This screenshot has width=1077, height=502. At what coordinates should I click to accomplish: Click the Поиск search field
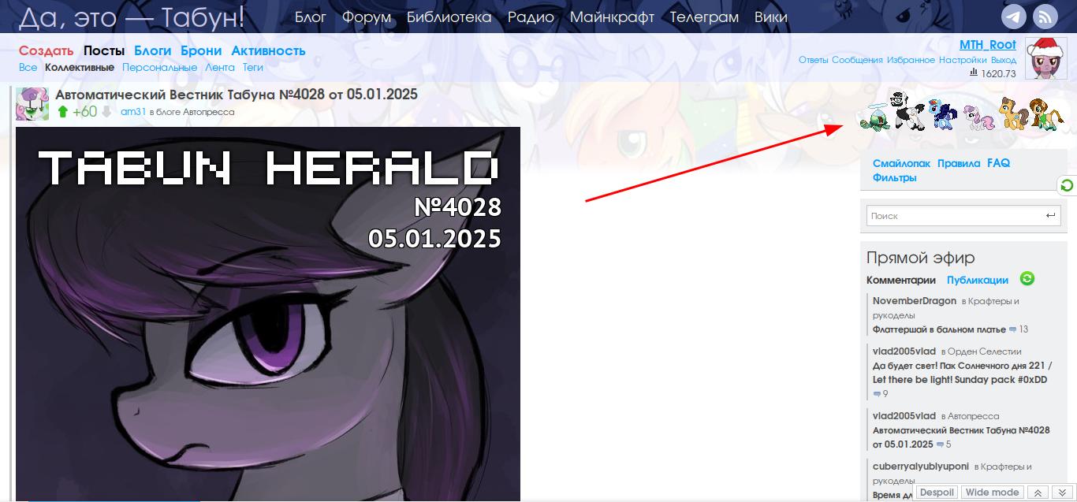pyautogui.click(x=953, y=215)
